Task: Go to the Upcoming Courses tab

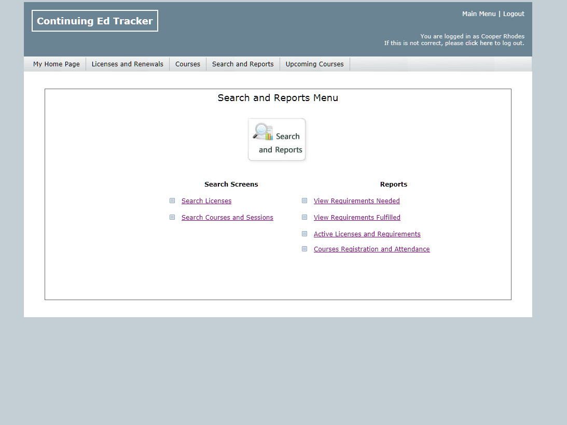Action: pyautogui.click(x=314, y=64)
